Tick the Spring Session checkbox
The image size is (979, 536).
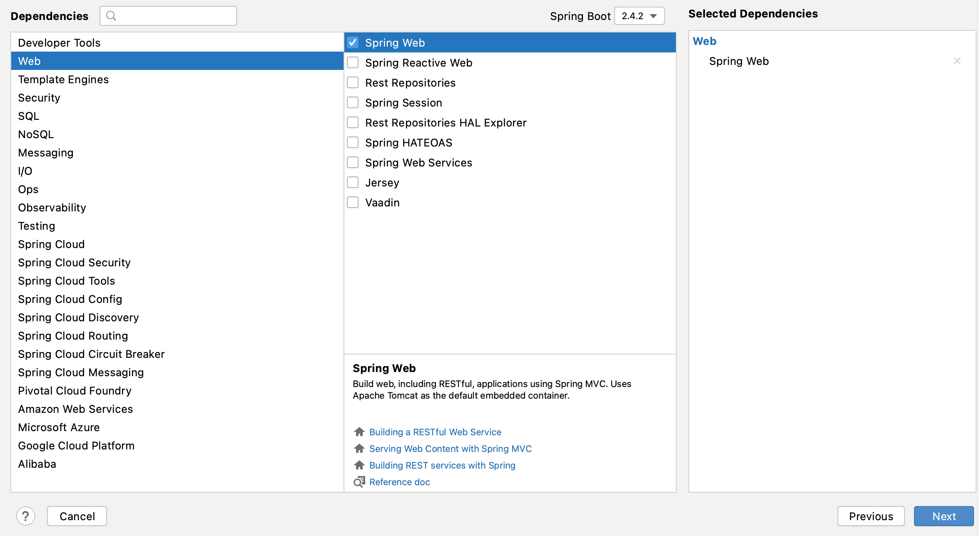coord(353,102)
